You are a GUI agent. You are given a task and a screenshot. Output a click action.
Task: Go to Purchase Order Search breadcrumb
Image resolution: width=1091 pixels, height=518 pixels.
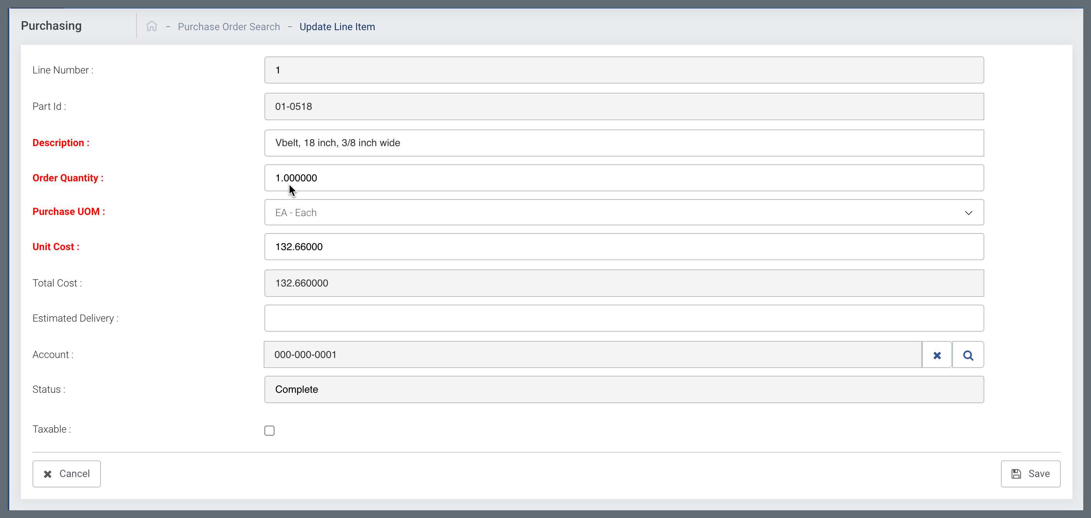pyautogui.click(x=229, y=27)
